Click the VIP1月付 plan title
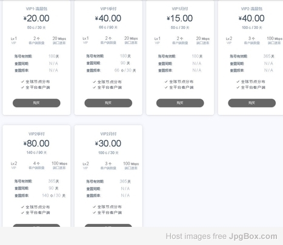Viewport: 283px width, 245px height. [180, 8]
